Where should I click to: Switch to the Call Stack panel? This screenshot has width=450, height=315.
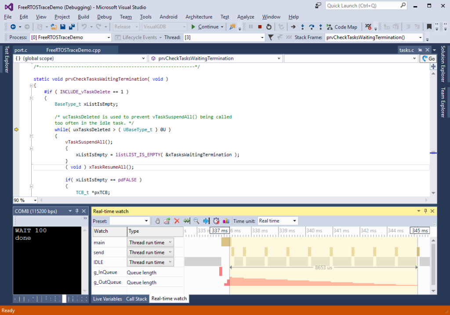point(136,299)
